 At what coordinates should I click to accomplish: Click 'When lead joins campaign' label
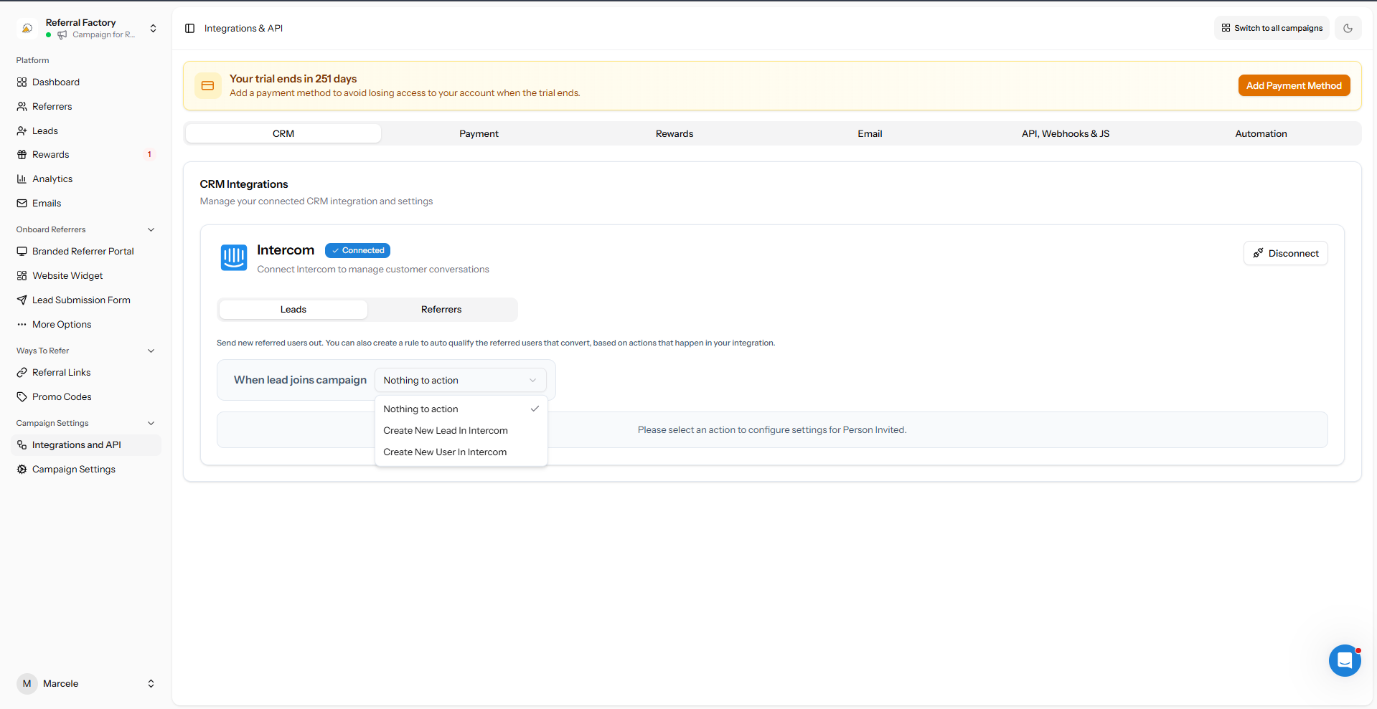pyautogui.click(x=300, y=380)
